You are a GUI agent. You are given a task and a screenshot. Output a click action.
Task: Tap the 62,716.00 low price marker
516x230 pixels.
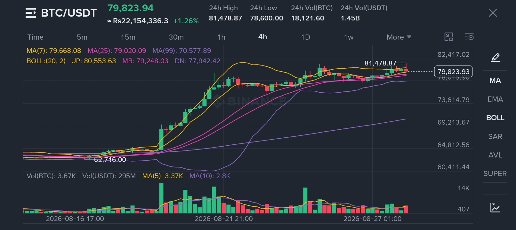point(110,160)
